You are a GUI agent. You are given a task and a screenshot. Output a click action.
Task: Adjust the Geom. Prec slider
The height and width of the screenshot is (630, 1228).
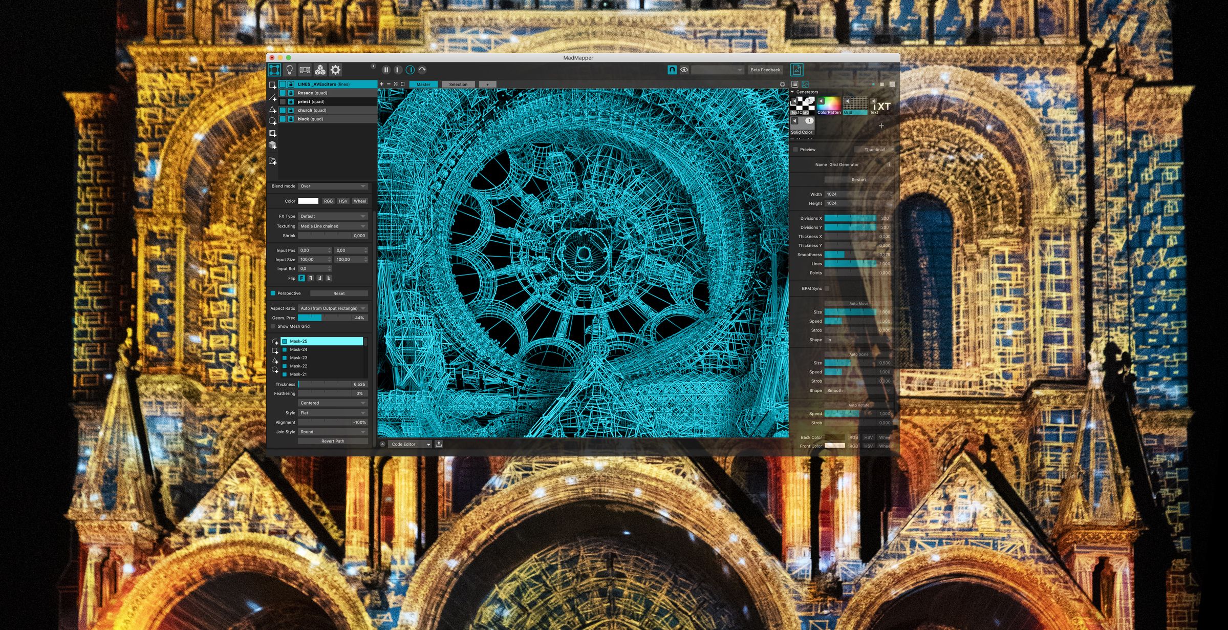coord(333,318)
